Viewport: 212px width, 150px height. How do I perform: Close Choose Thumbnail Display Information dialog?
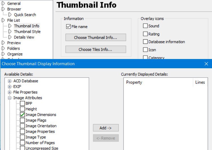point(206,64)
